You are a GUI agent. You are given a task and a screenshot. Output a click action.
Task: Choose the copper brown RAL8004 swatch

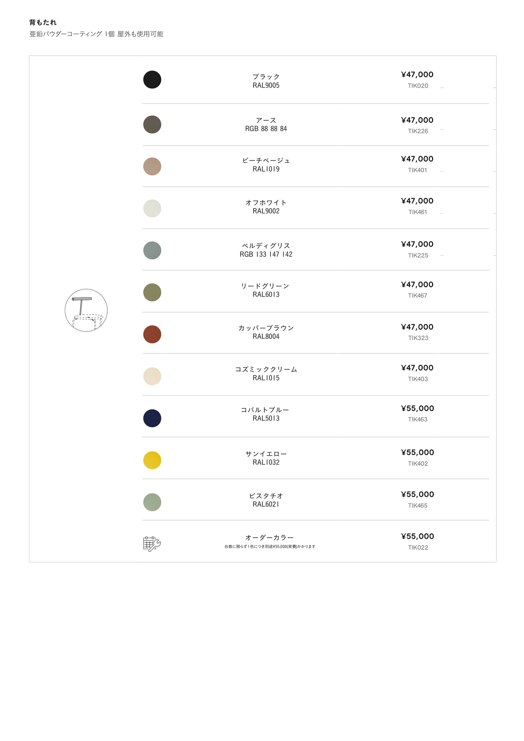tap(152, 334)
